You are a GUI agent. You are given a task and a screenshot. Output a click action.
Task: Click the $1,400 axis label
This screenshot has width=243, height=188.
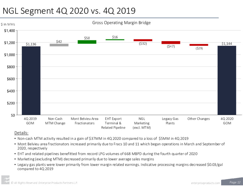pos(10,31)
